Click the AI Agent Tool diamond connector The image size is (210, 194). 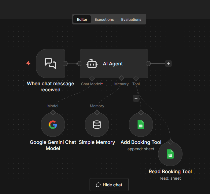tap(136, 78)
